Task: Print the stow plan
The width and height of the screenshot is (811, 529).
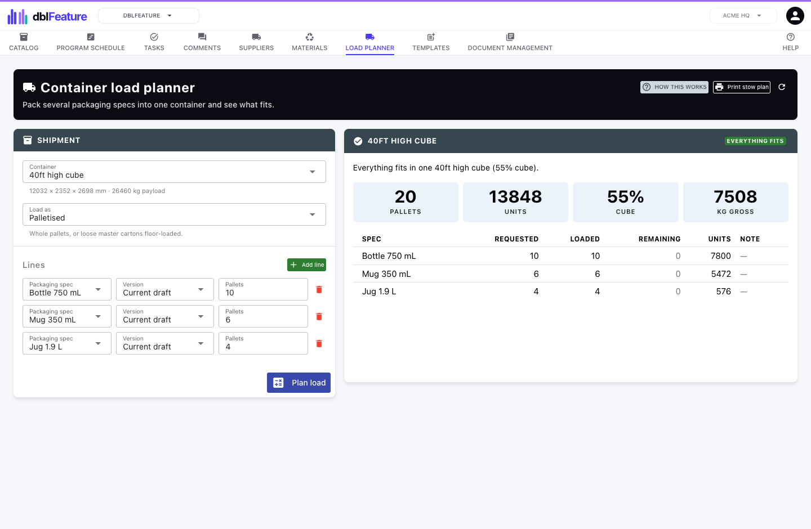Action: pos(742,87)
